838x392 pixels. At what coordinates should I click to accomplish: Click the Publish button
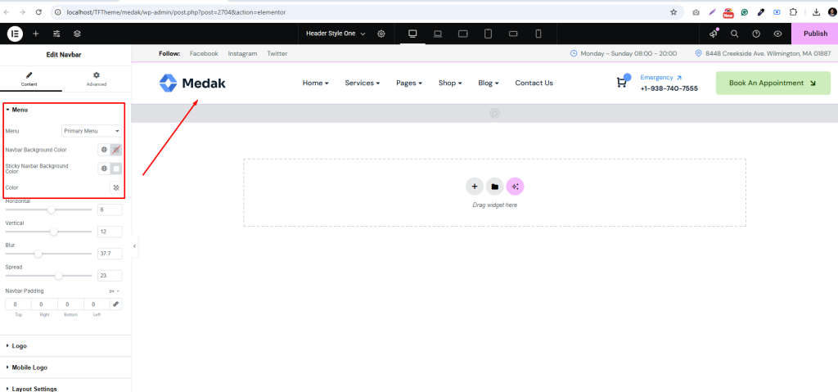tap(814, 34)
